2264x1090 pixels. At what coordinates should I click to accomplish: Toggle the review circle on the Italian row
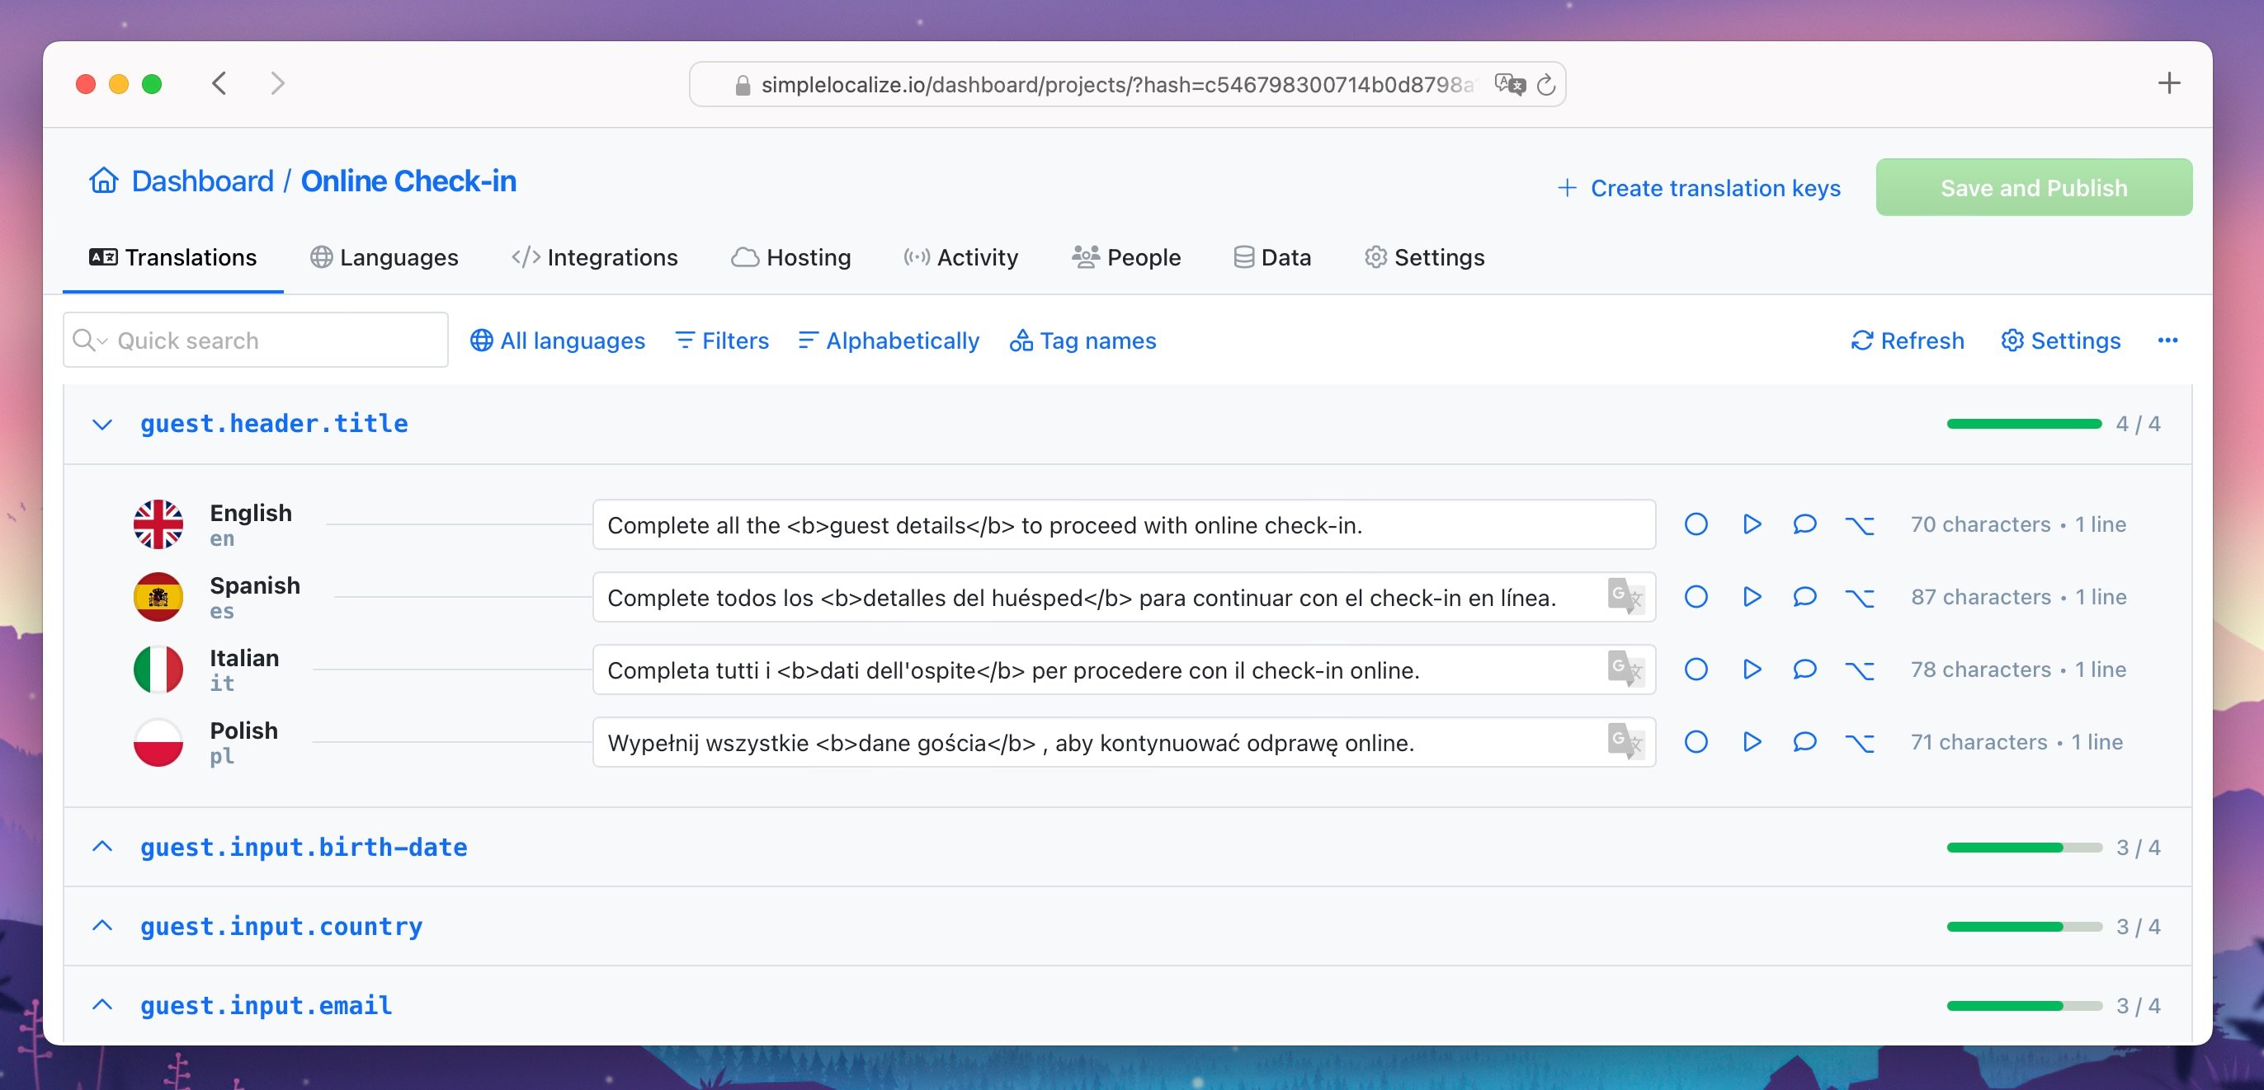pos(1696,670)
